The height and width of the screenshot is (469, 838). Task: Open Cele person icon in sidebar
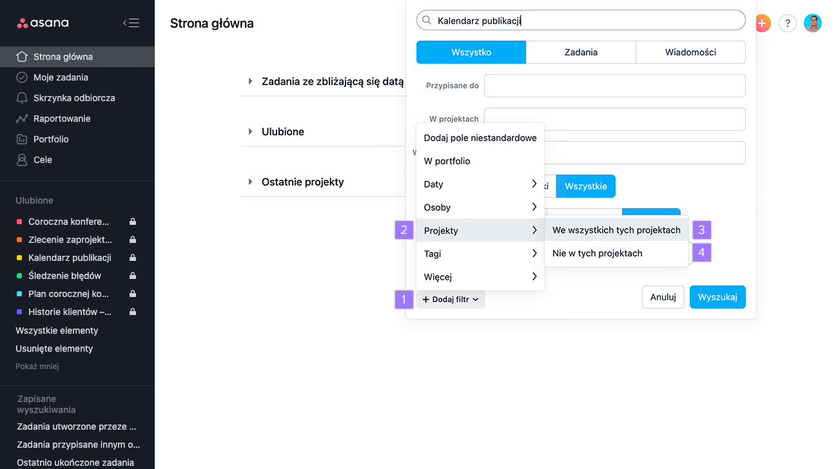coord(22,160)
